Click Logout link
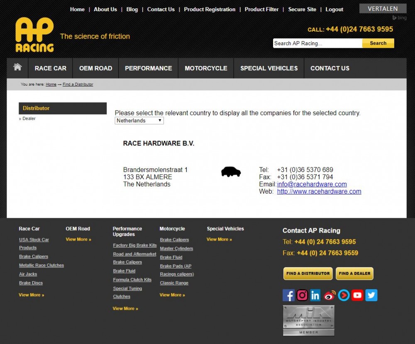The height and width of the screenshot is (344, 415). click(x=334, y=9)
